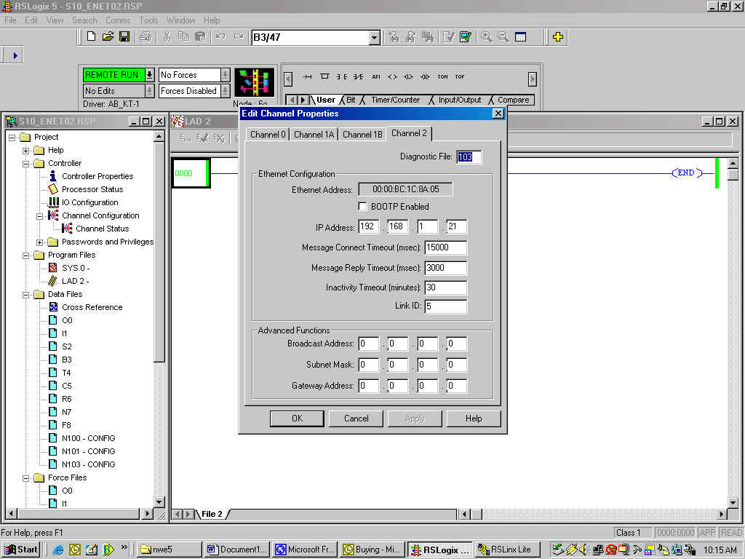
Task: Click the yellow plus toolbar icon
Action: (x=558, y=36)
